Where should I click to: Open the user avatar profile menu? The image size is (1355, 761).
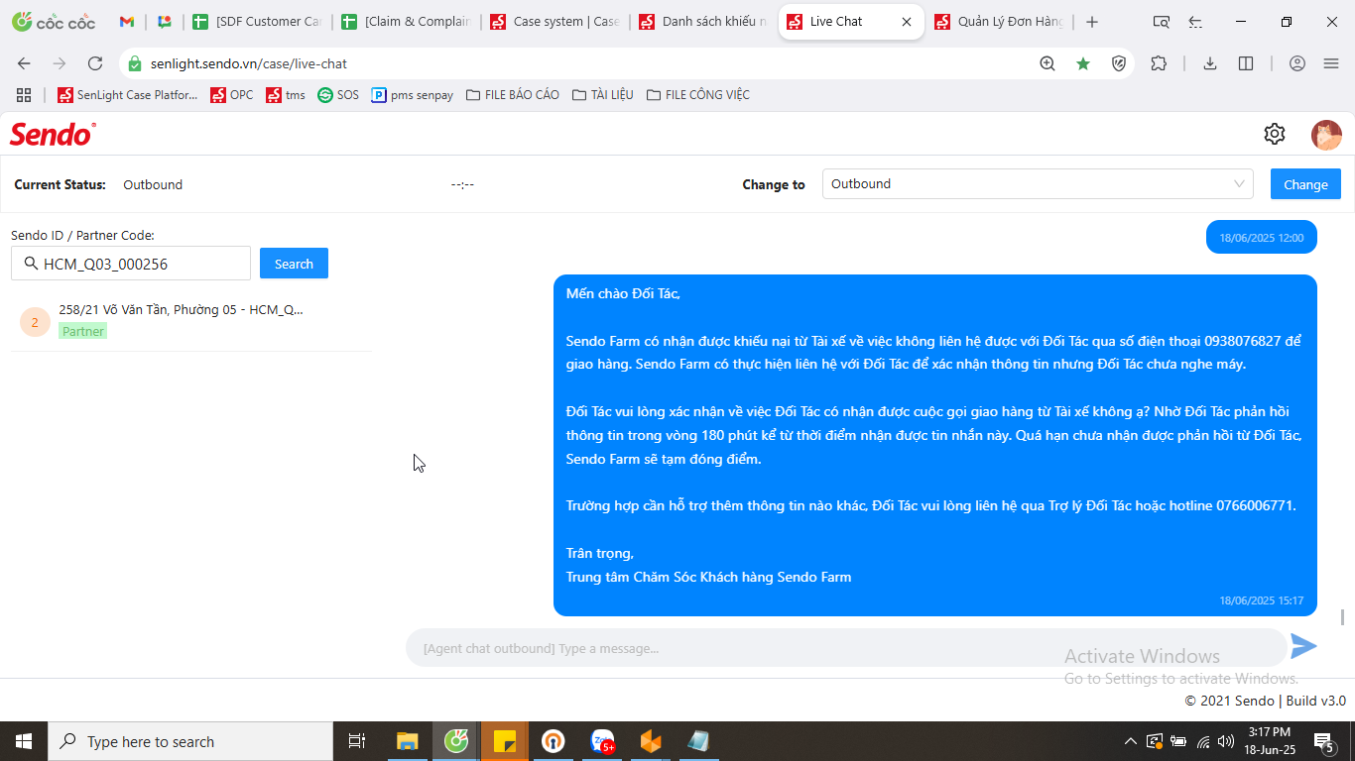pyautogui.click(x=1326, y=135)
